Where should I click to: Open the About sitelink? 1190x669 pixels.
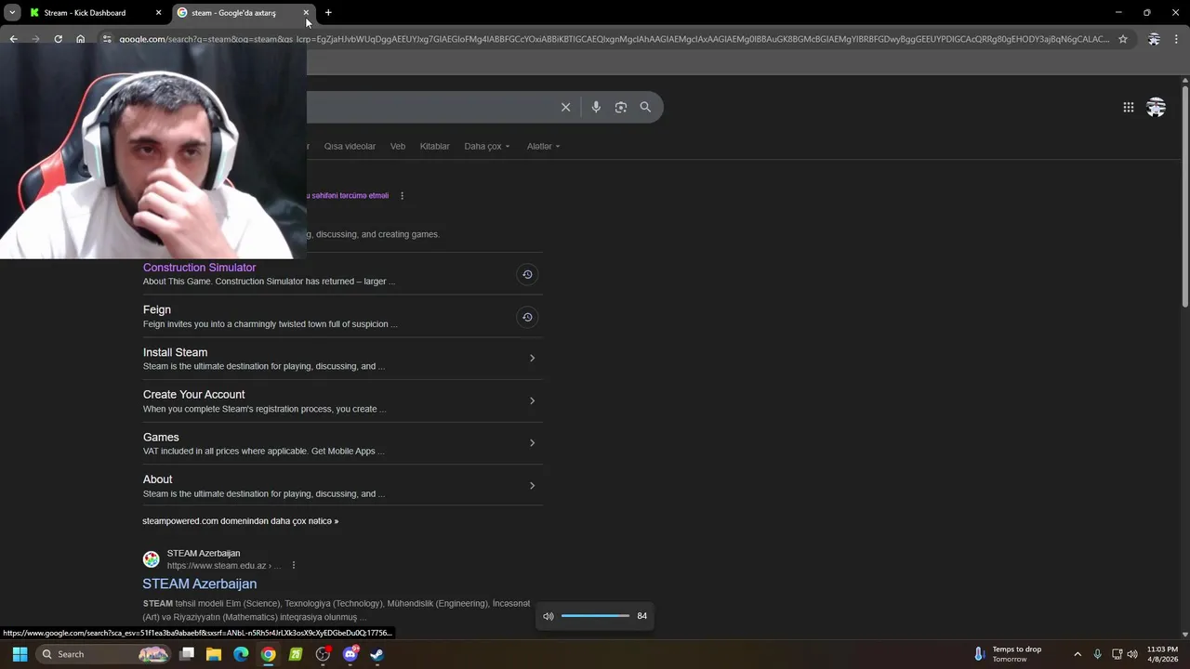coord(157,479)
